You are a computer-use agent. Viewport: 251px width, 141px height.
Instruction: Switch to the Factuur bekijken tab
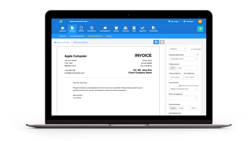pyautogui.click(x=81, y=42)
